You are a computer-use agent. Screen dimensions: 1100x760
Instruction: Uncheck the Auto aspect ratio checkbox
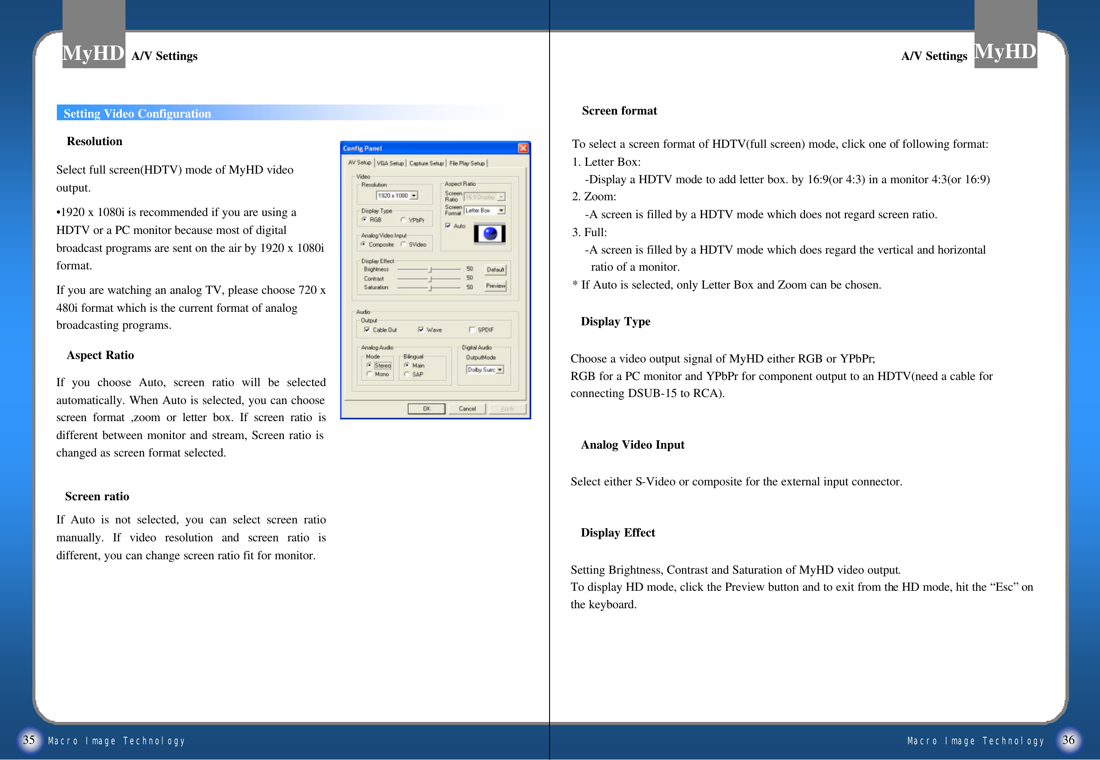point(448,226)
